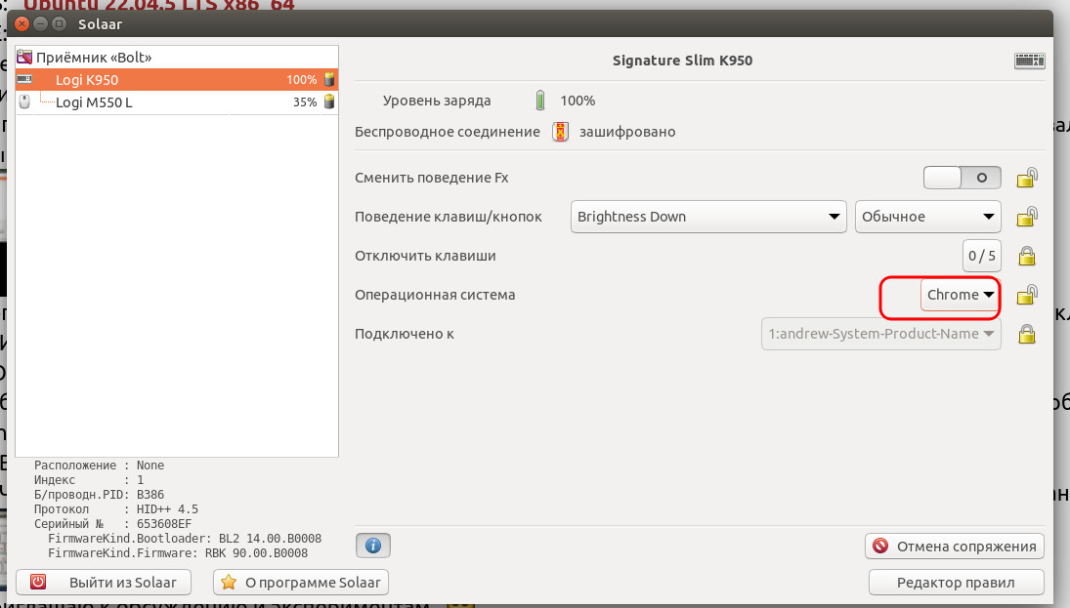Click the lock icon for Отключить клавиши
The image size is (1070, 608).
tap(1027, 257)
